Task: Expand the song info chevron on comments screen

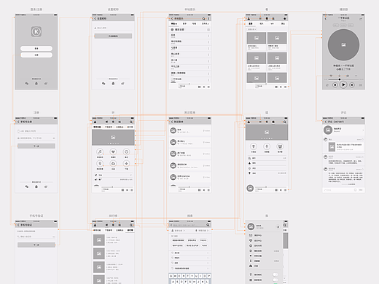Action: (363, 130)
